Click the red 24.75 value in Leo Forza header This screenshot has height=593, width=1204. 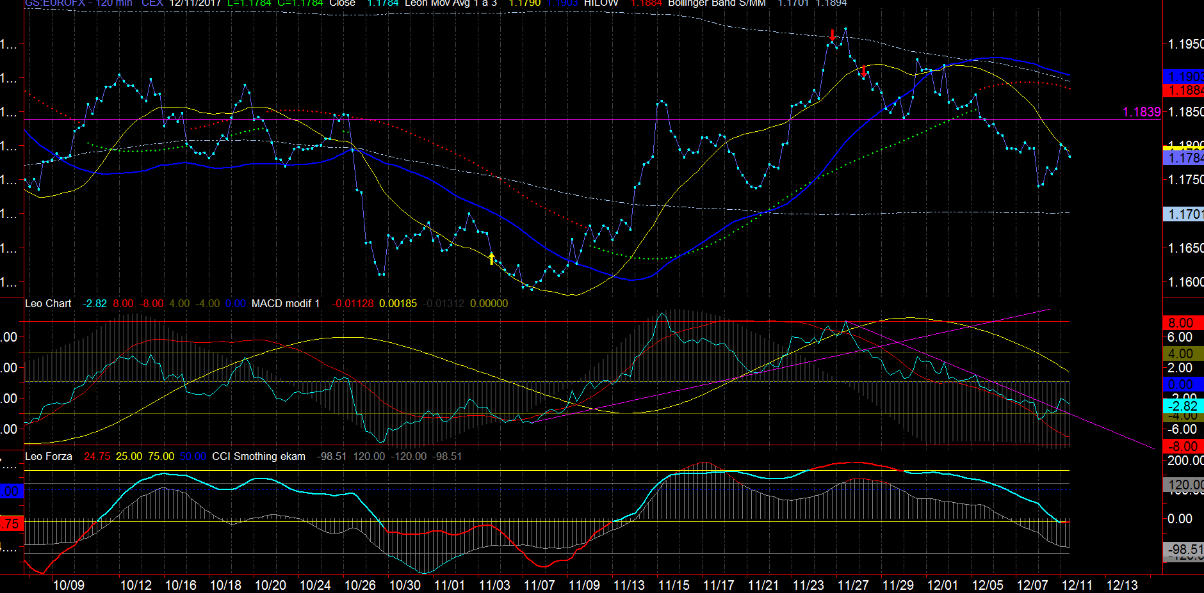coord(97,456)
